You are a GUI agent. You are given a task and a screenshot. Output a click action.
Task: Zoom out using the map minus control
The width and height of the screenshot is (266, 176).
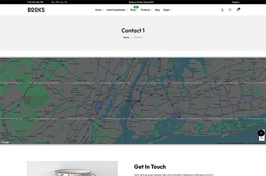tap(262, 138)
